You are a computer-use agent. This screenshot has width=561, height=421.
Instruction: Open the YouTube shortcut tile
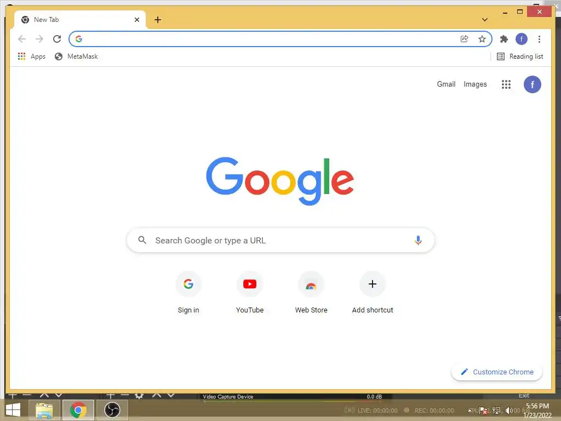tap(250, 293)
